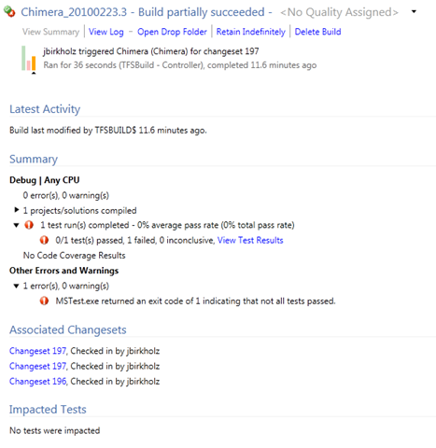Open the first Changeset 197 link

point(37,351)
